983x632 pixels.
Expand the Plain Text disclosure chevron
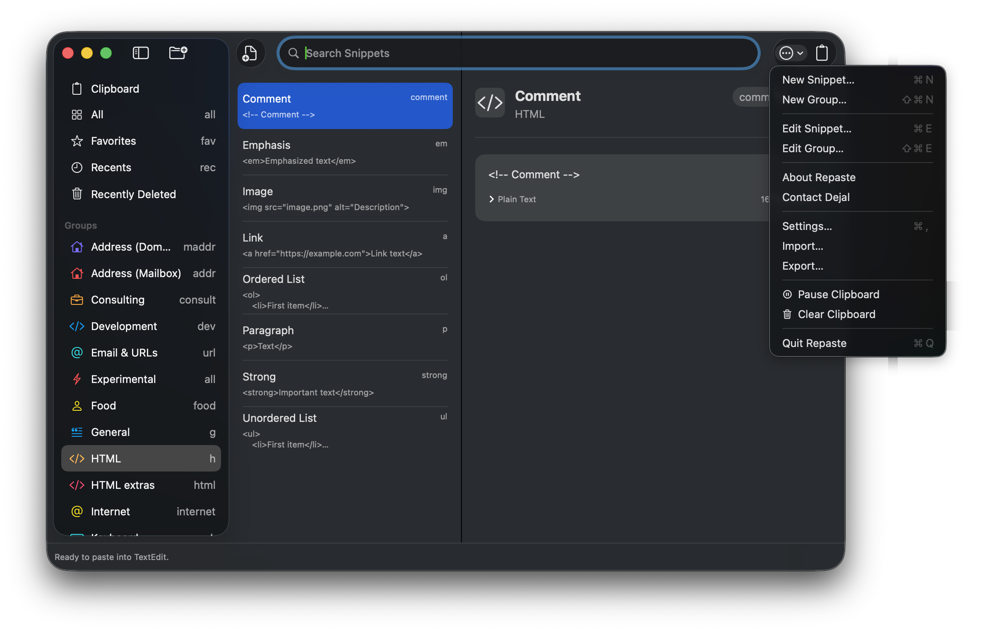[x=492, y=199]
